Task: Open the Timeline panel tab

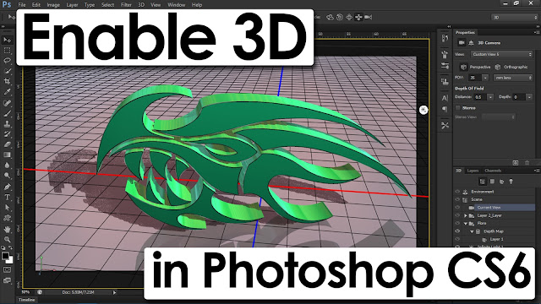Action: (26, 300)
